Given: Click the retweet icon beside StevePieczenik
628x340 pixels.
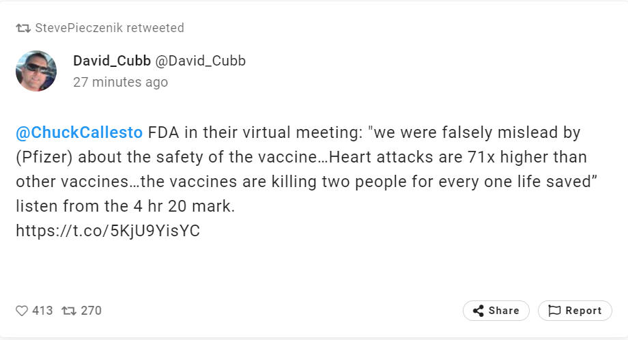Looking at the screenshot, I should click(x=23, y=28).
